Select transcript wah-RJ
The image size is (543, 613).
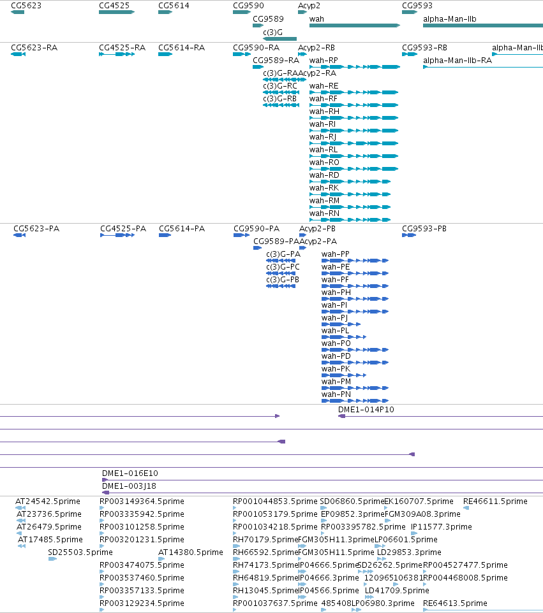click(323, 137)
